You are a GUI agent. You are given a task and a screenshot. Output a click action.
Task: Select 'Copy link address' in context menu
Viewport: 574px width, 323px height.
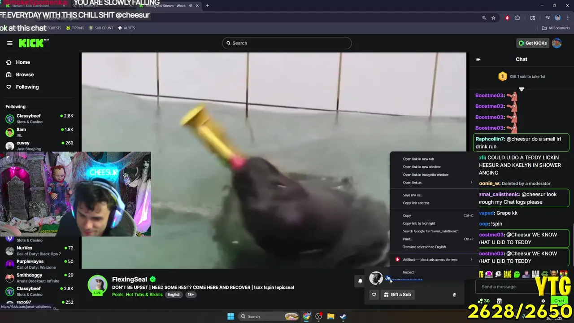(x=416, y=203)
